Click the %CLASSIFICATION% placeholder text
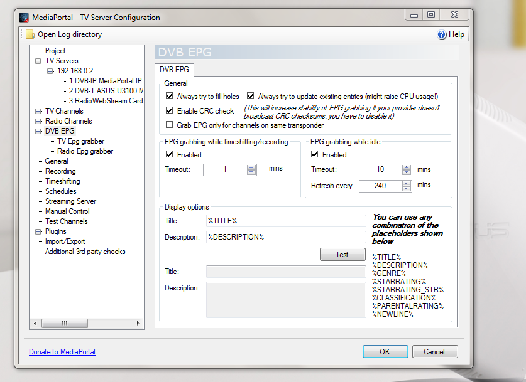The width and height of the screenshot is (526, 382). point(404,297)
